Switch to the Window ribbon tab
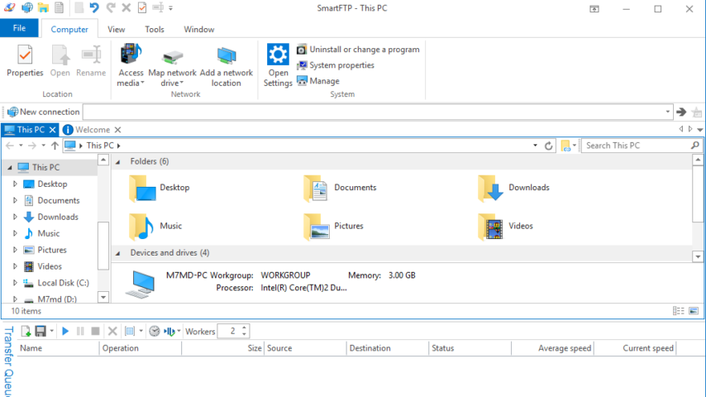The width and height of the screenshot is (706, 397). 199,29
